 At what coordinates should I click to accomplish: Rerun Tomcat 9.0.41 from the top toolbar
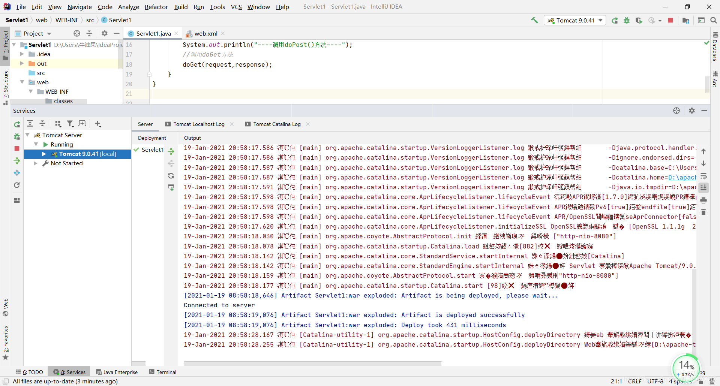(x=615, y=20)
